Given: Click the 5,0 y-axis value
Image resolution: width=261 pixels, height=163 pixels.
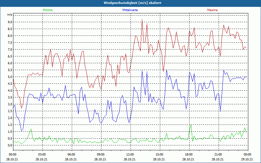Looking at the screenshot, I should tap(10, 77).
